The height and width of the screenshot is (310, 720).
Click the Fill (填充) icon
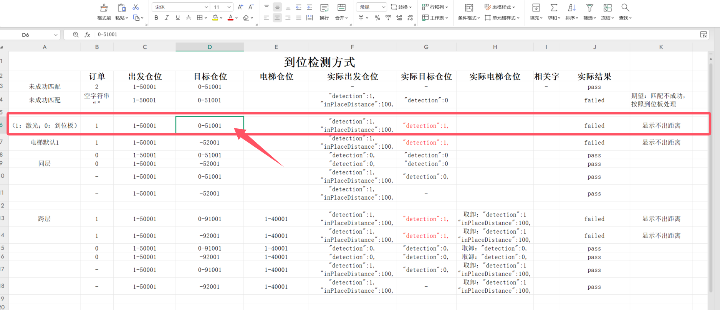tap(536, 8)
